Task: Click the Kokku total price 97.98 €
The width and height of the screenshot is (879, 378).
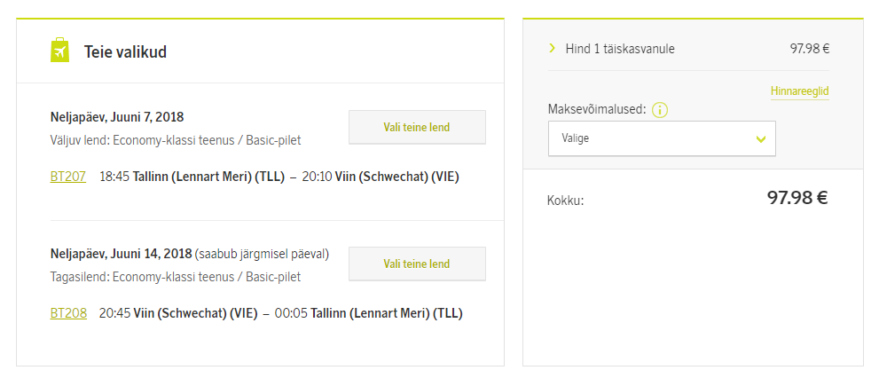Action: [797, 198]
